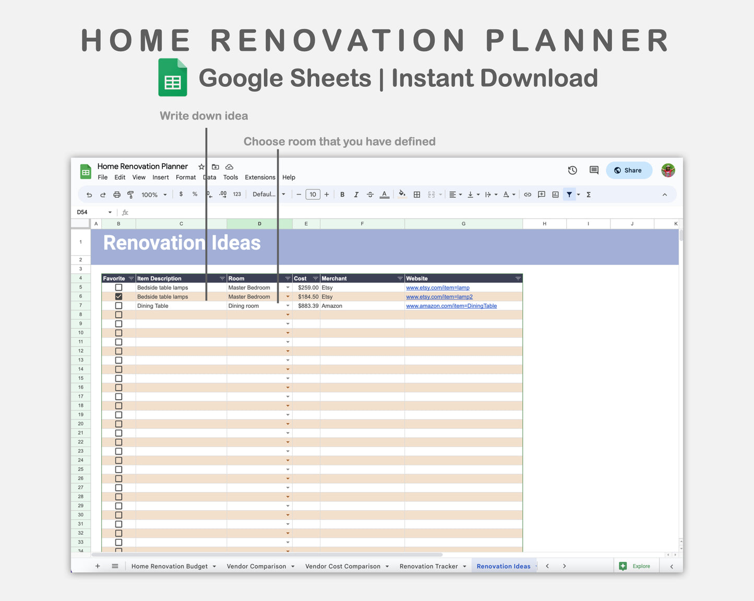Open the Extensions menu

coord(260,177)
